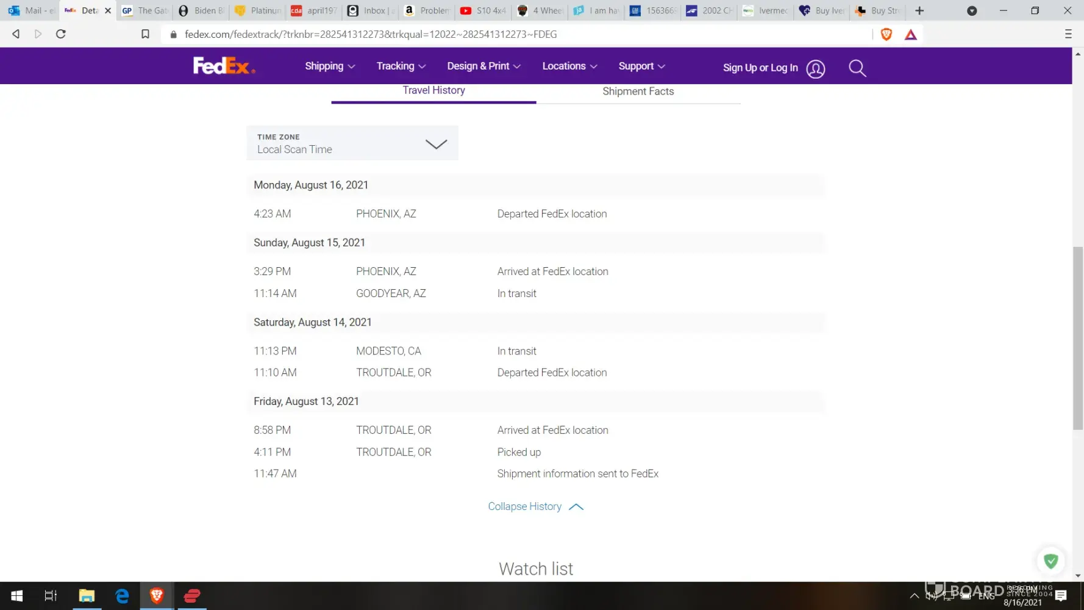1084x610 pixels.
Task: Click the browser forward arrow
Action: pyautogui.click(x=38, y=34)
